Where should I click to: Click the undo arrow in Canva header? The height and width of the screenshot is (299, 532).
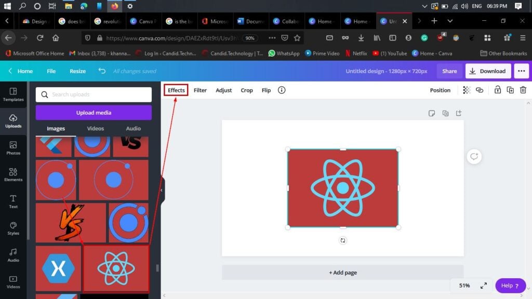[x=102, y=71]
